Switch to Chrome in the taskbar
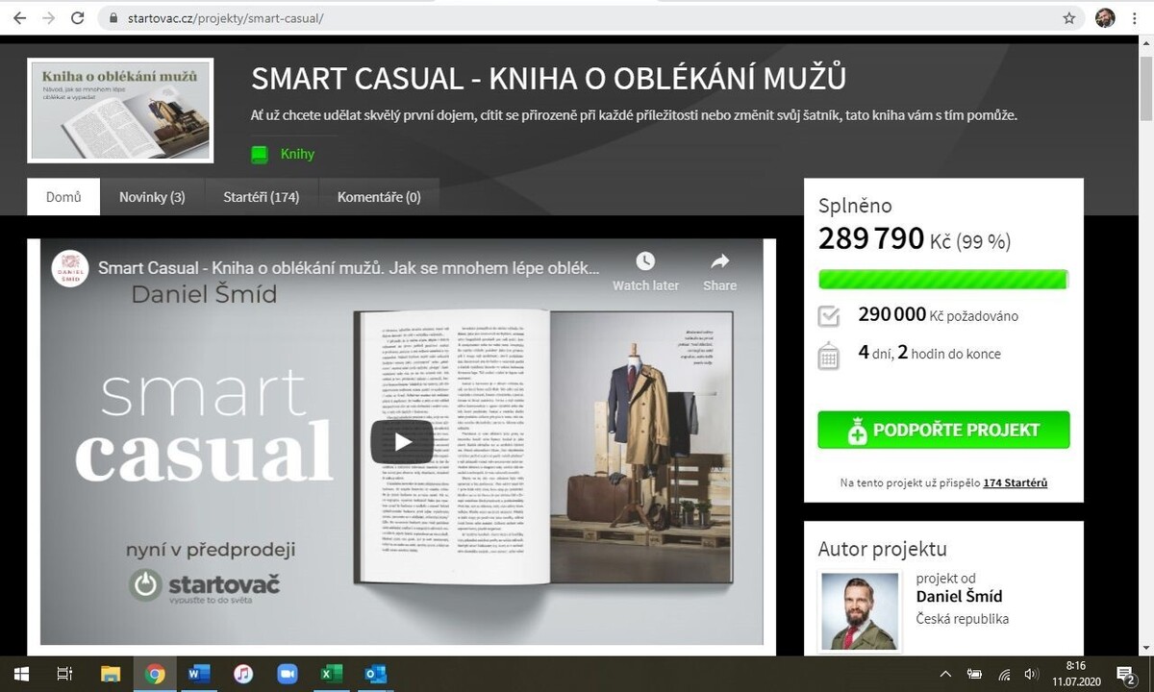The width and height of the screenshot is (1154, 692). click(x=155, y=674)
